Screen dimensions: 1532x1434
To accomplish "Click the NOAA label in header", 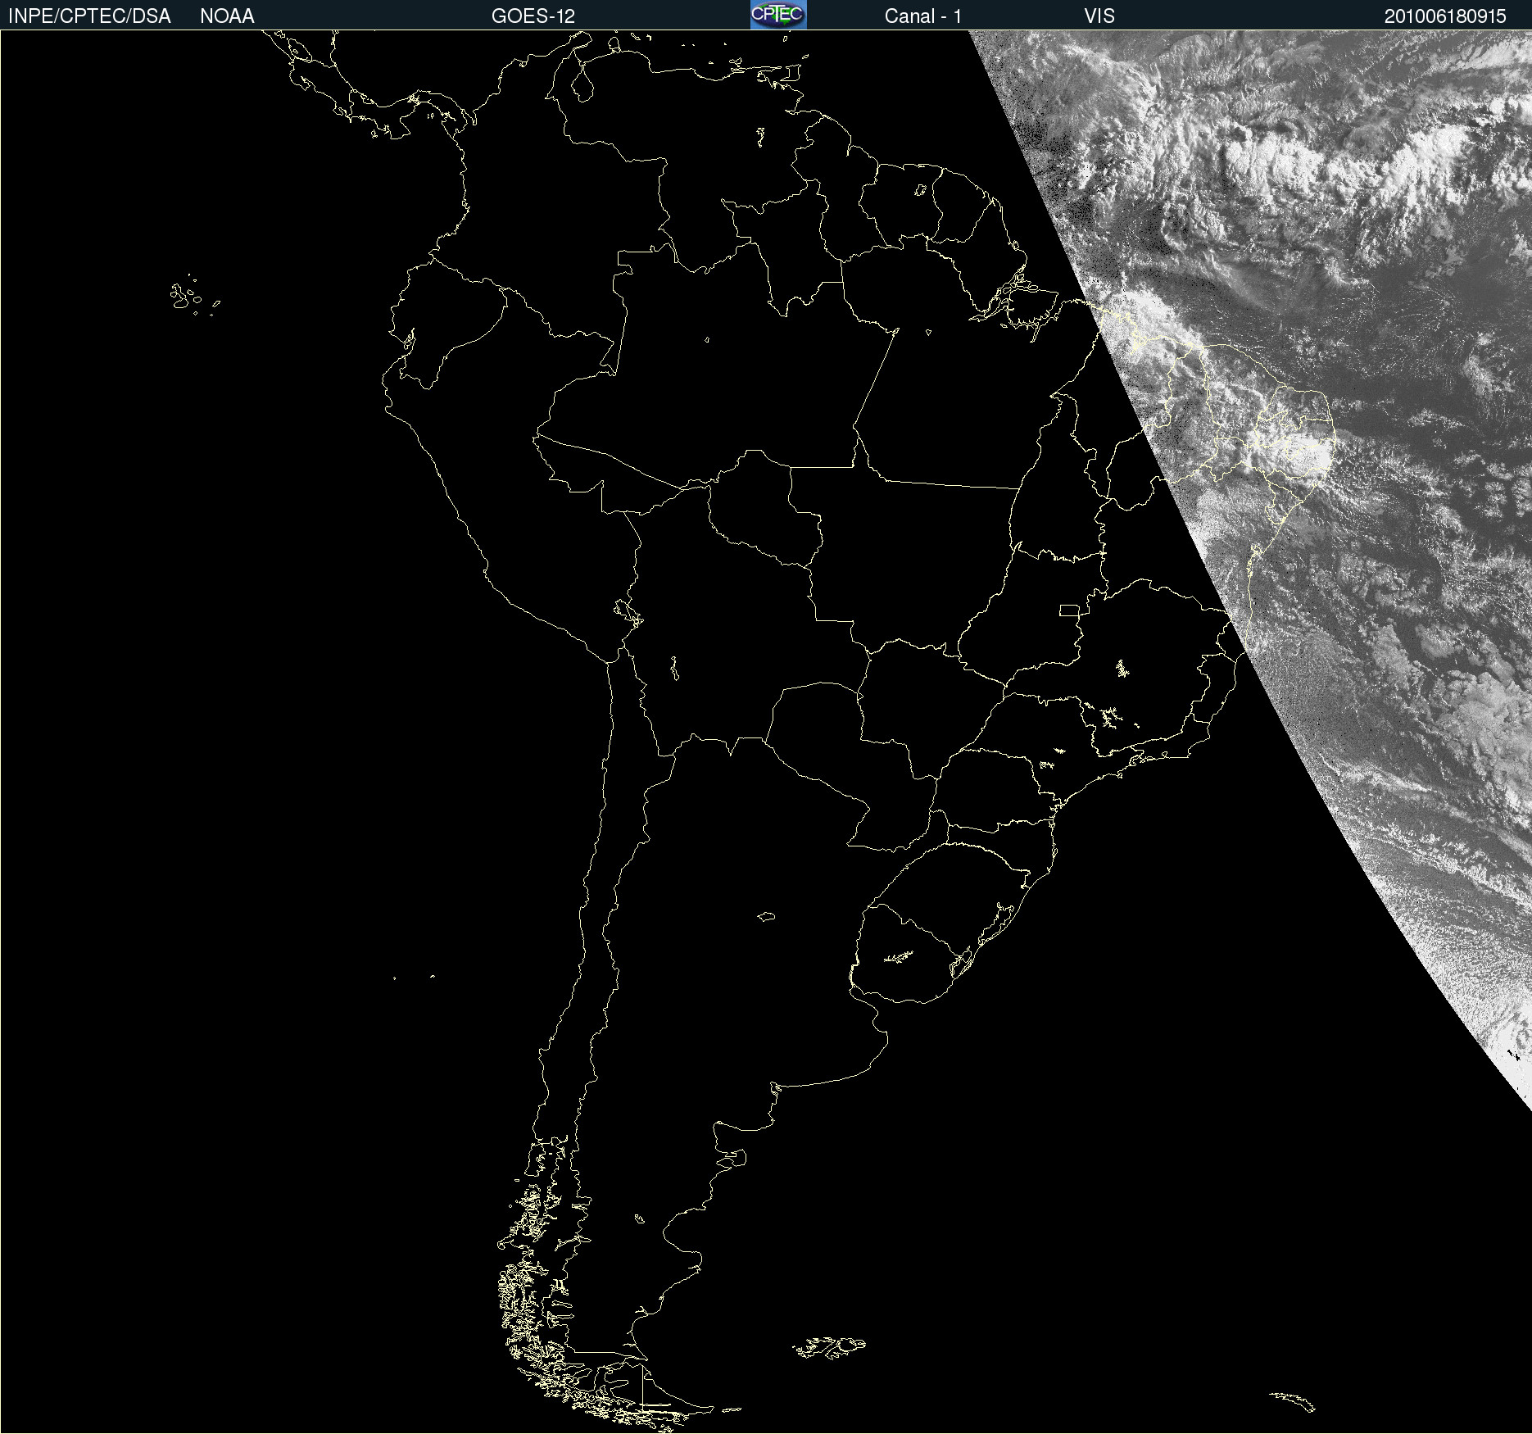I will 227,16.
